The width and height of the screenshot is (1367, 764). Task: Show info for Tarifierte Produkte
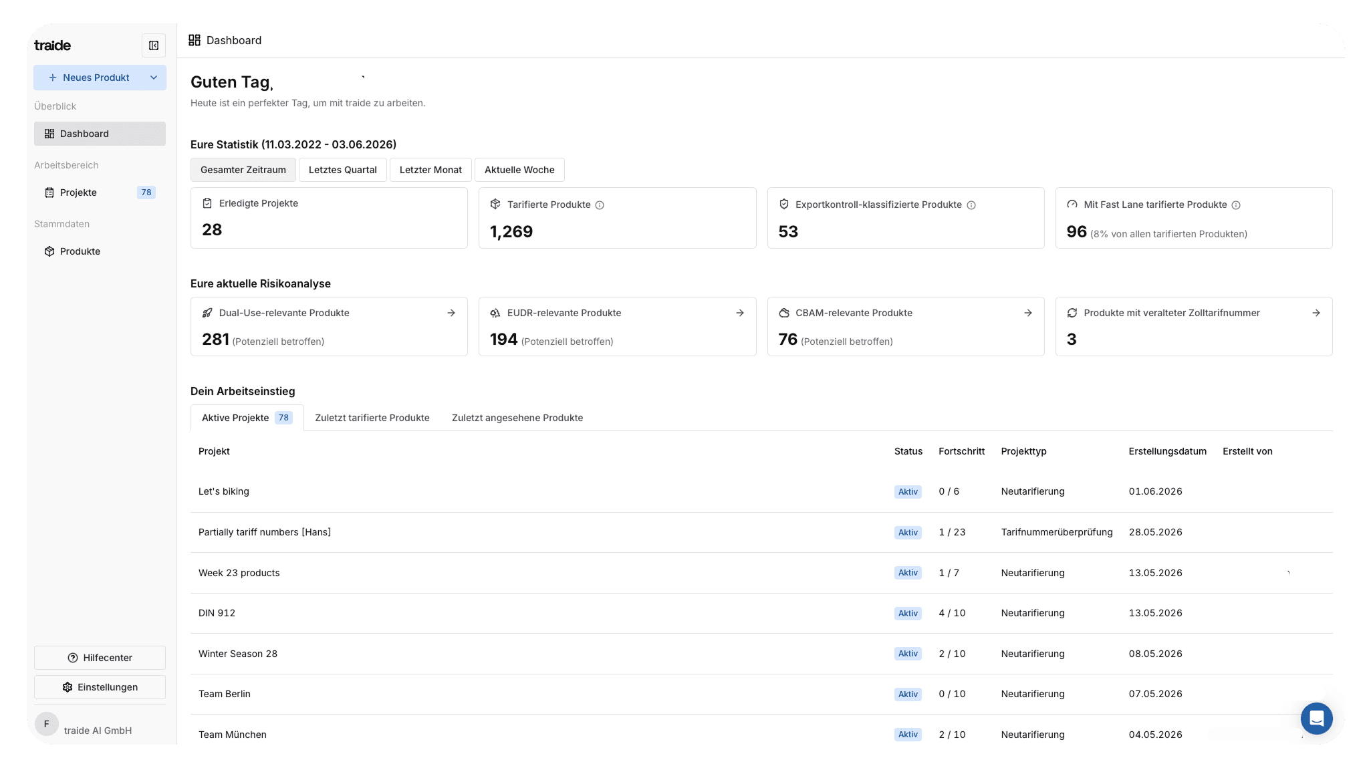pos(600,205)
